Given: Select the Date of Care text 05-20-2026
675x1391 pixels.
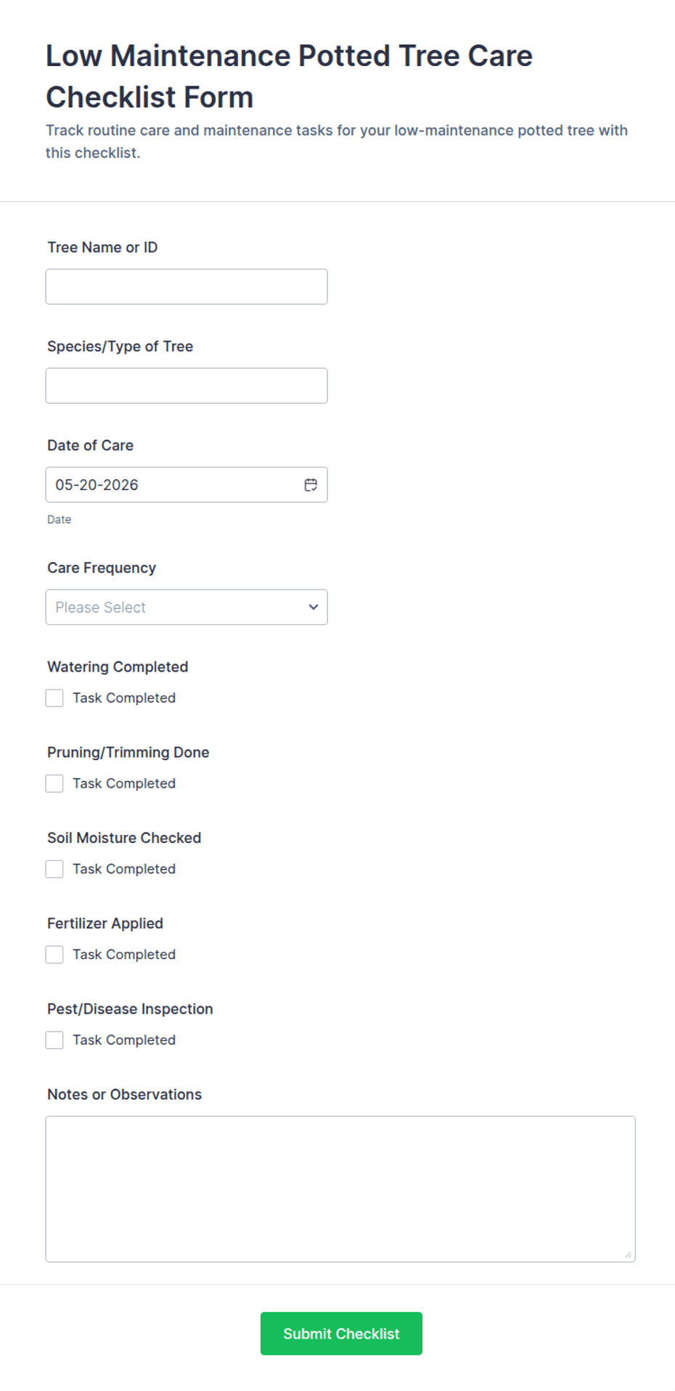Looking at the screenshot, I should (97, 485).
